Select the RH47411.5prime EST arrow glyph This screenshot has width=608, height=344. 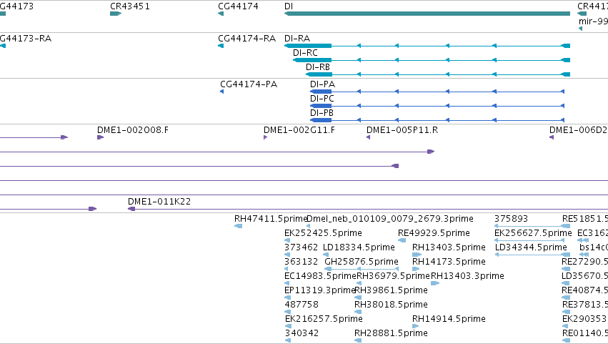(x=238, y=226)
